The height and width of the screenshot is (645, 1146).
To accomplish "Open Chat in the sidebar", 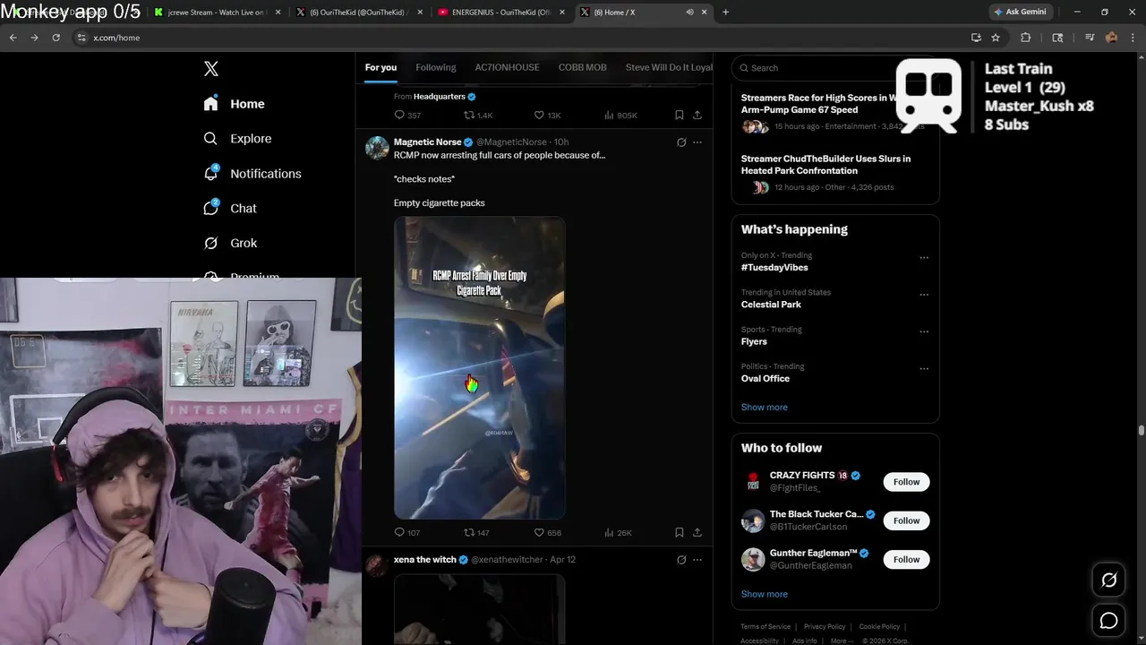I will [x=230, y=209].
